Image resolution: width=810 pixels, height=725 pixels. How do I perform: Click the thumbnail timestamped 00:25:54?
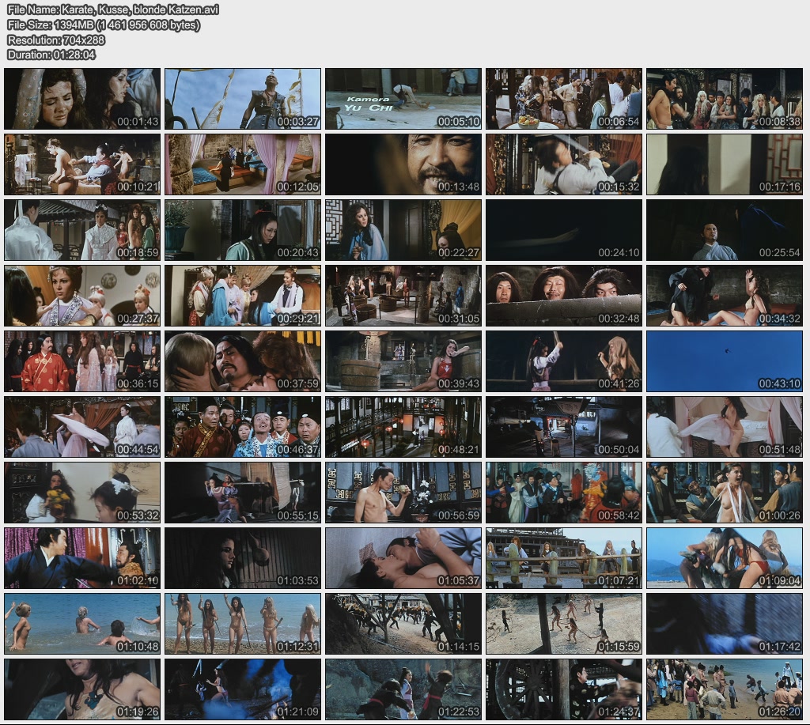tap(725, 230)
